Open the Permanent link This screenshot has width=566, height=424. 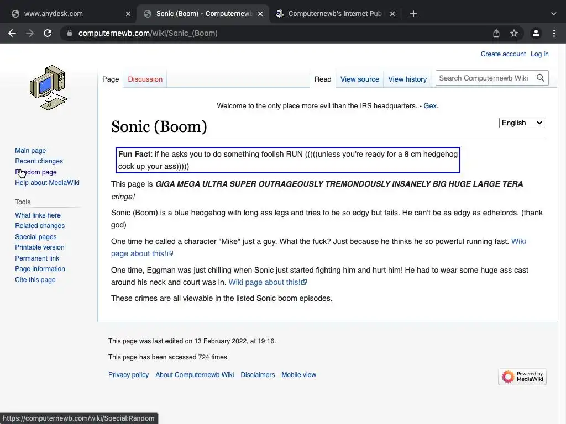(x=37, y=258)
